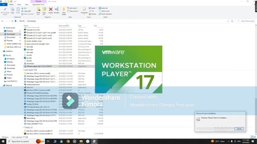This screenshot has width=257, height=144.
Task: Click the Back navigation arrow
Action: pyautogui.click(x=2, y=21)
